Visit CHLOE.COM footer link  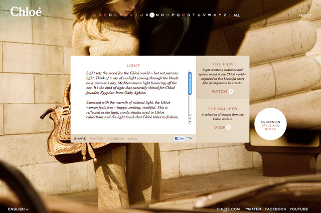[x=228, y=209]
